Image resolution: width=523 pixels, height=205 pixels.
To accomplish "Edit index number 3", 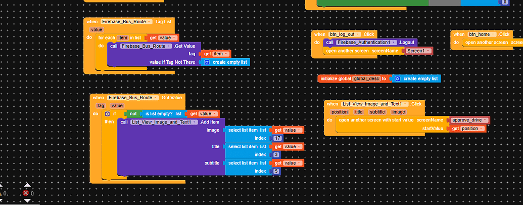I will [x=276, y=154].
